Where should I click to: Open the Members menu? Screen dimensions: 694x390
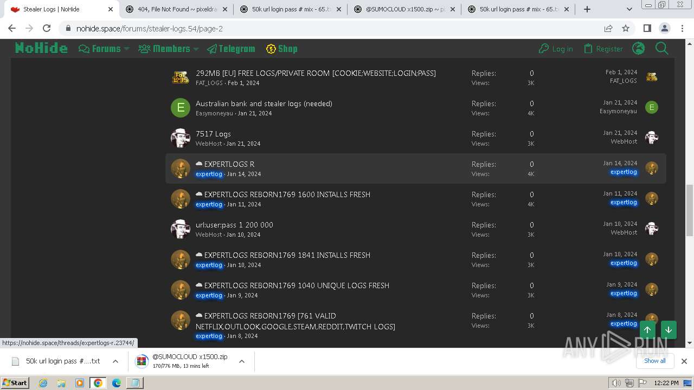point(165,49)
